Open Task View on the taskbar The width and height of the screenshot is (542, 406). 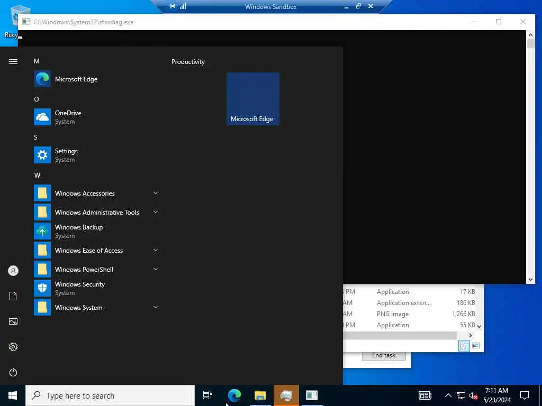pyautogui.click(x=207, y=395)
